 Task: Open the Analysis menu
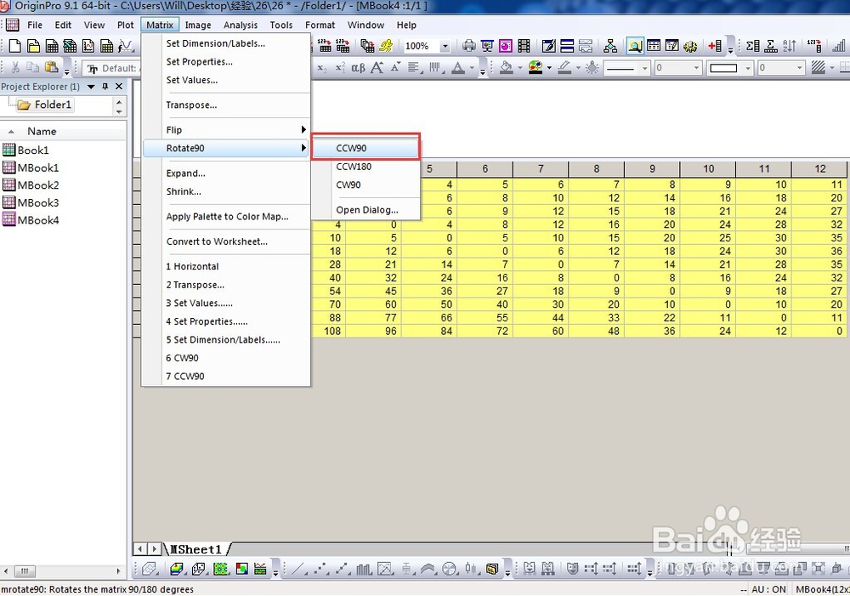tap(241, 25)
